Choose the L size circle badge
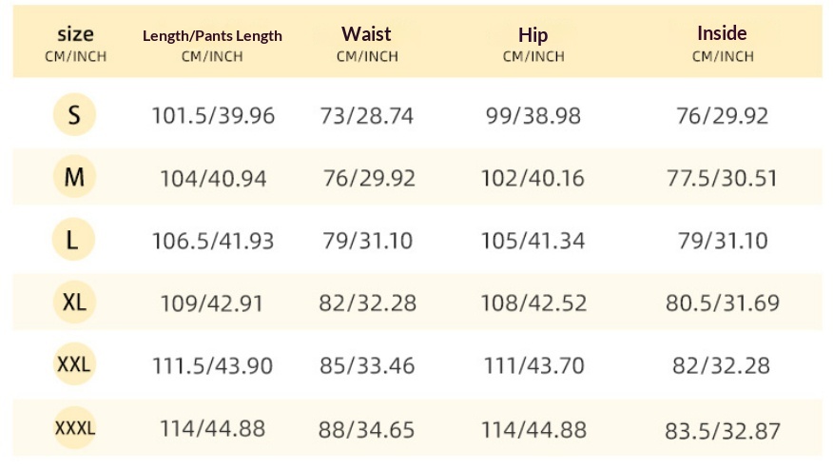The height and width of the screenshot is (470, 833). pos(73,239)
